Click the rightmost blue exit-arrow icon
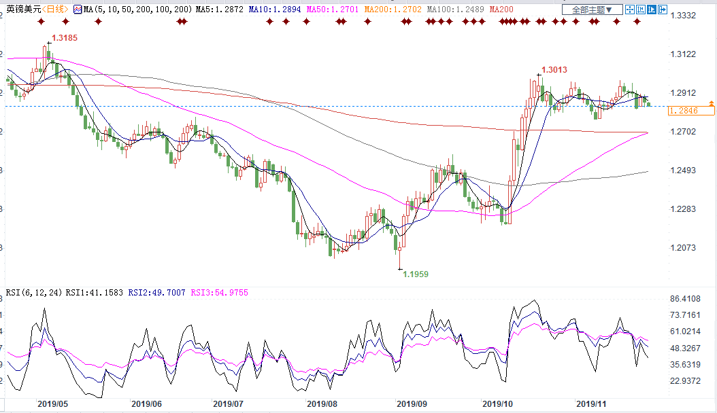Screen dimensions: 717x413 point(663,10)
